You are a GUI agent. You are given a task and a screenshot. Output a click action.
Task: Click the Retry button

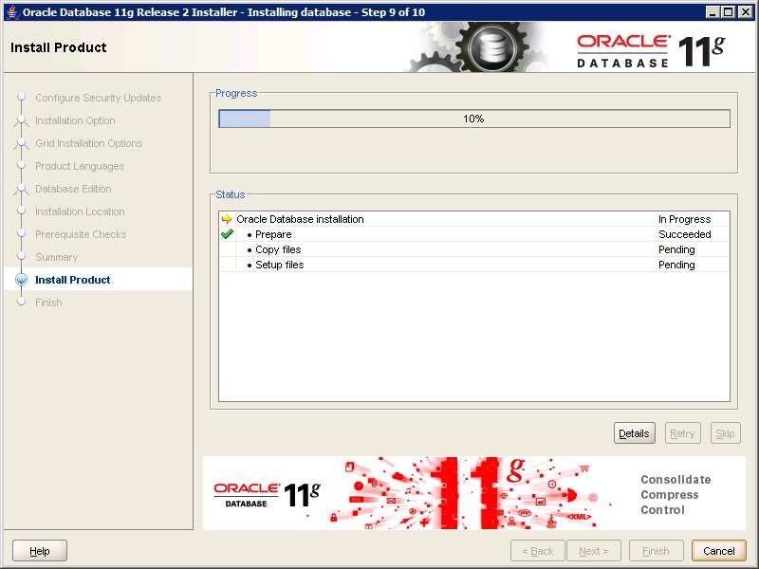coord(682,433)
